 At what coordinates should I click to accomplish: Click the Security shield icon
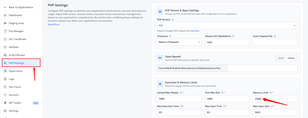[x=5, y=95]
